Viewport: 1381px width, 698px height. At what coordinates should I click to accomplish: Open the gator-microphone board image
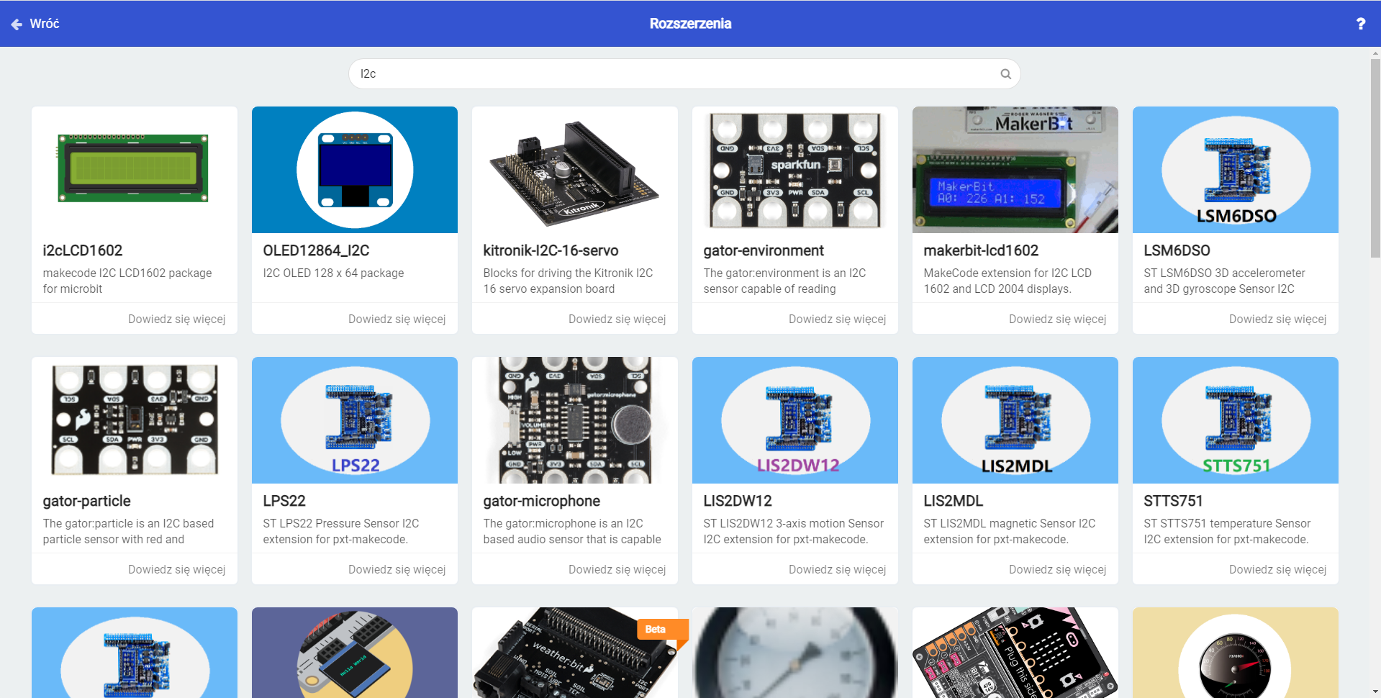[575, 420]
